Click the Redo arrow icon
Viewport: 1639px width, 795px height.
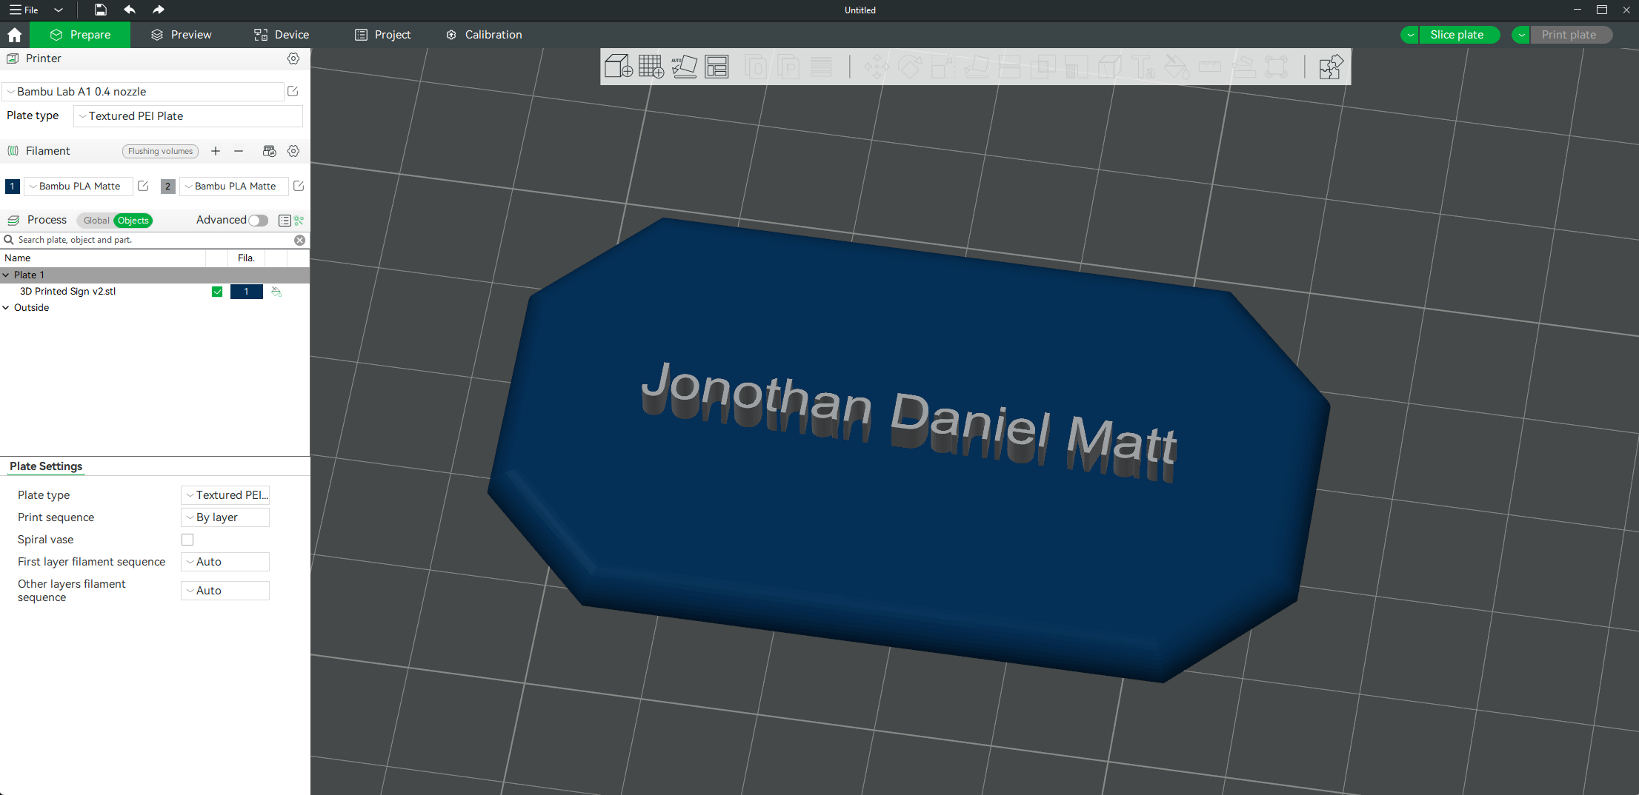click(158, 10)
